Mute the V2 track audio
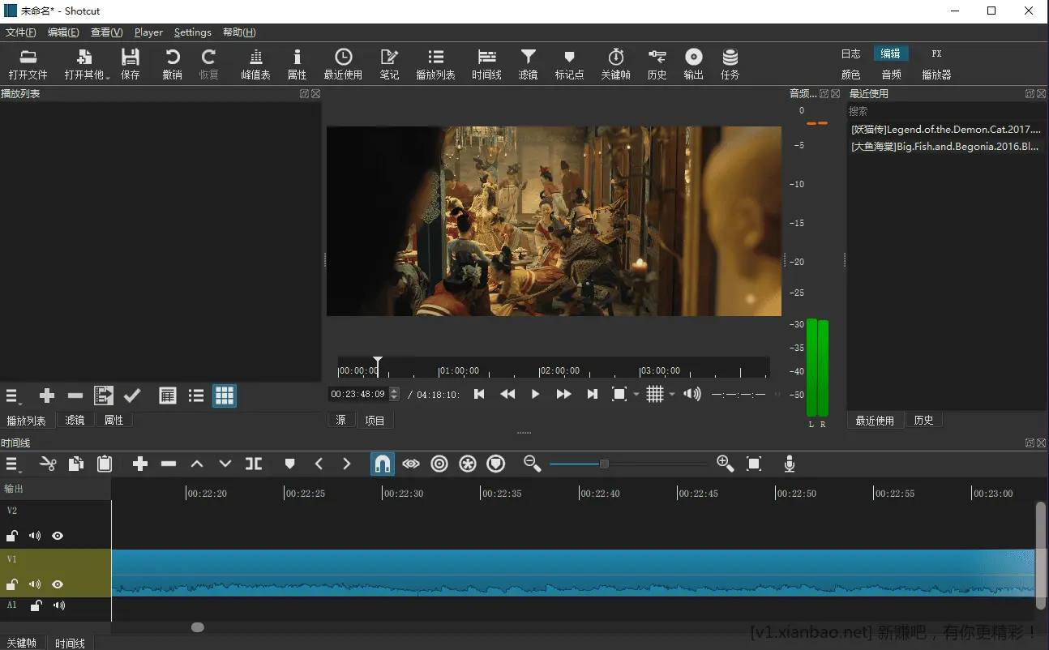 pos(35,536)
